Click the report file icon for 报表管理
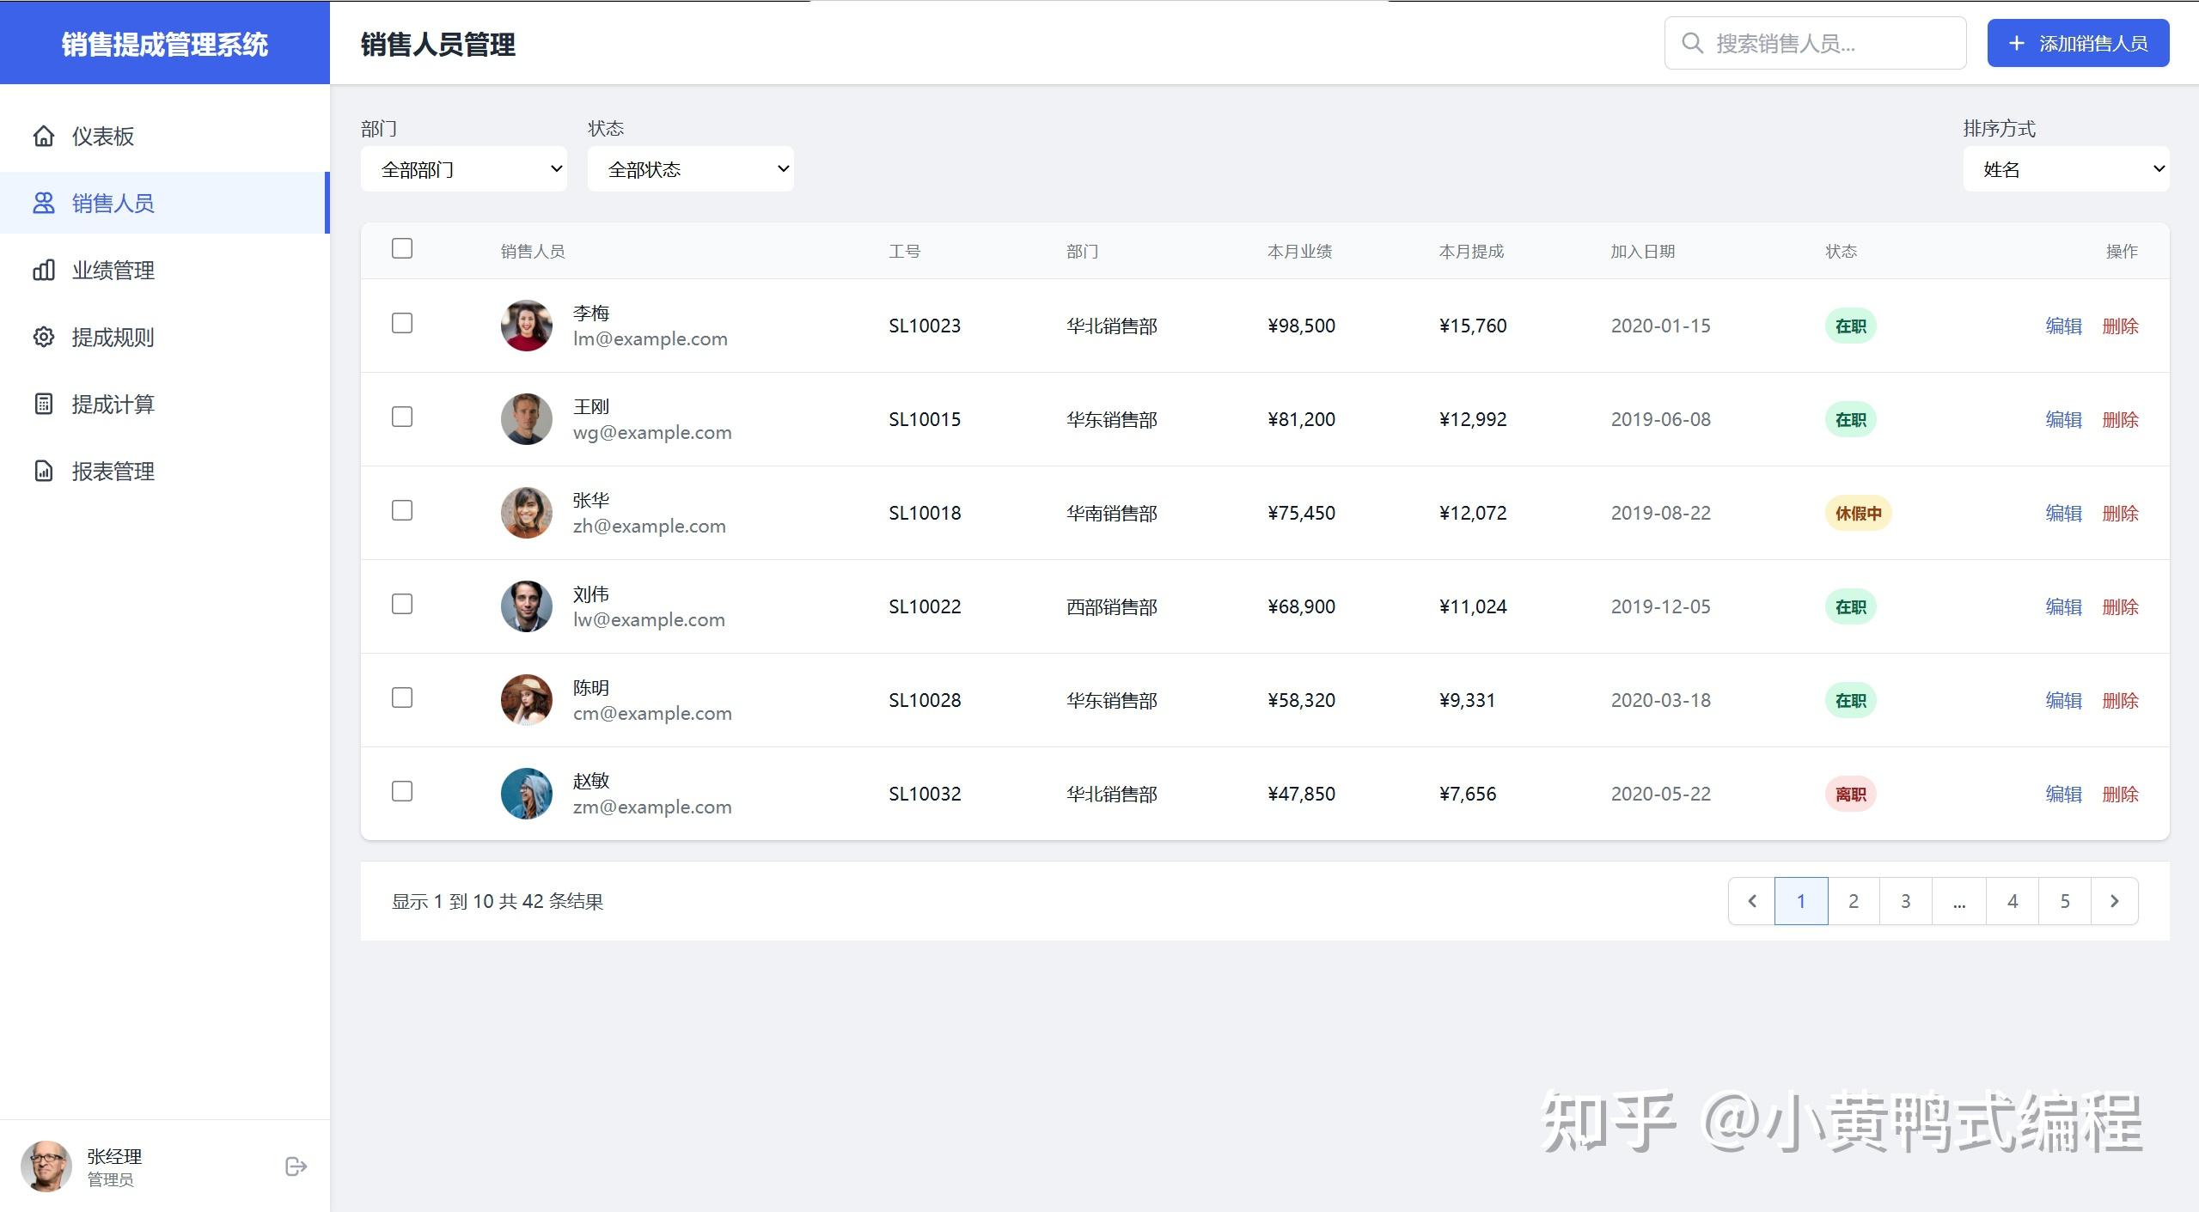2199x1212 pixels. tap(44, 471)
